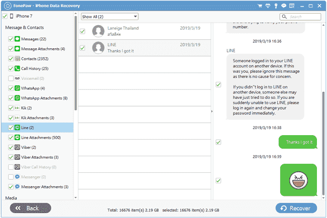Screen dimensions: 327x218
Task: Uncheck the 'Thanks I got it' message checkbox
Action: point(218,142)
